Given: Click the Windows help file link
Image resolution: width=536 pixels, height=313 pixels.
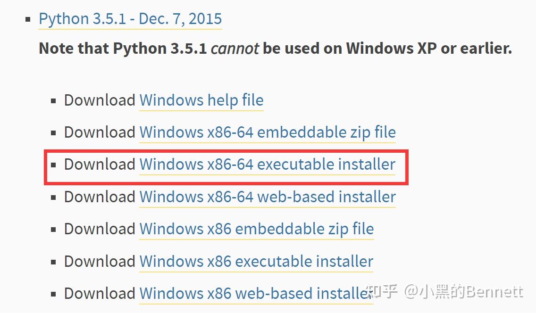Looking at the screenshot, I should click(201, 100).
